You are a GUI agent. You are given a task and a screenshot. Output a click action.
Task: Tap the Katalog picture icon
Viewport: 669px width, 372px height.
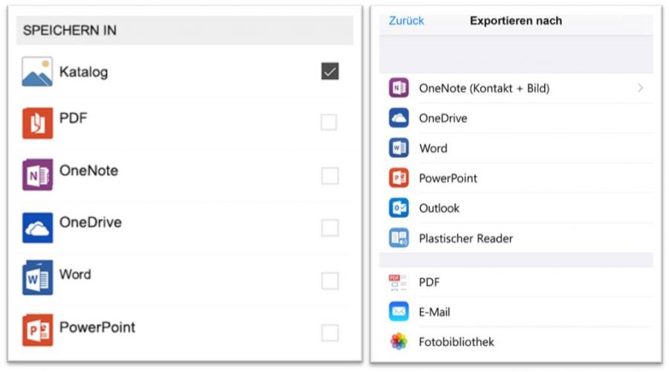tap(38, 71)
